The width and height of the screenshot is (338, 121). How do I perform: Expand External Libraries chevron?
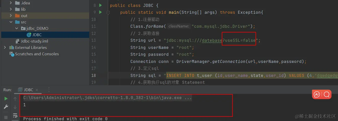(x=5, y=47)
